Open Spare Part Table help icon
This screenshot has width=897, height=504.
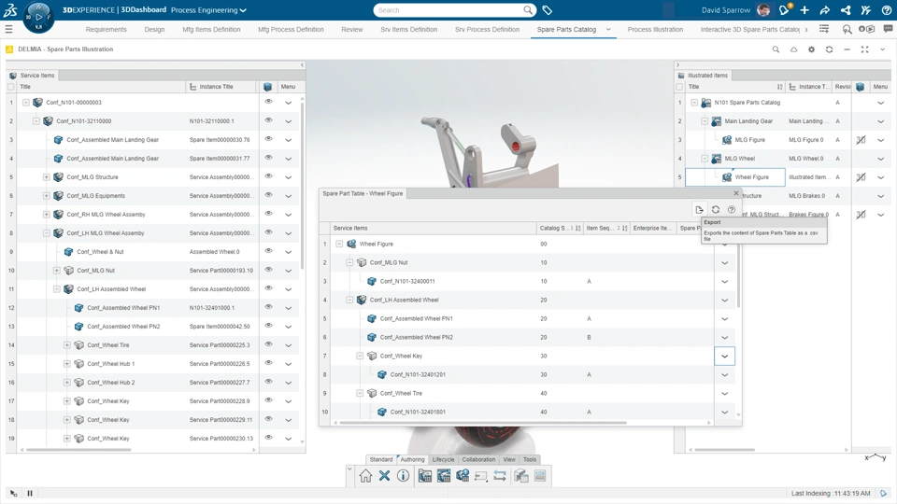731,210
